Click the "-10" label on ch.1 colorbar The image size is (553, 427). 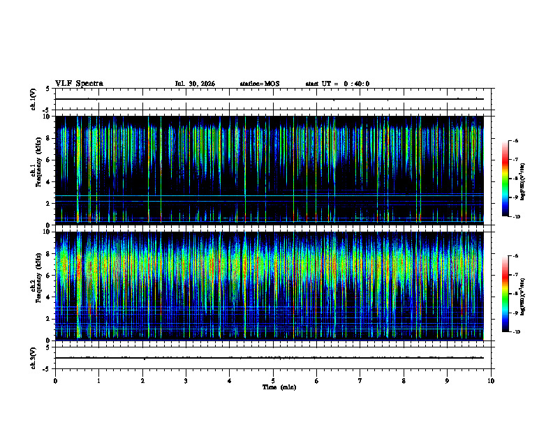tap(516, 217)
